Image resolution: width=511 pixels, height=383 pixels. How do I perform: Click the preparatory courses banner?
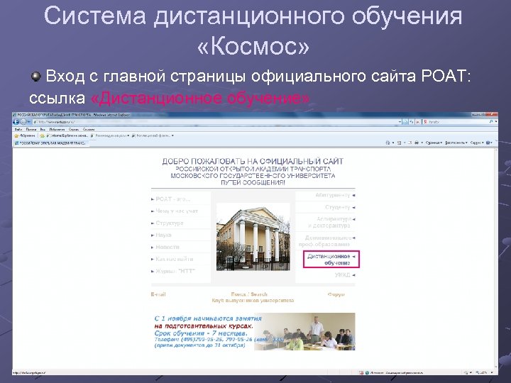[255, 331]
